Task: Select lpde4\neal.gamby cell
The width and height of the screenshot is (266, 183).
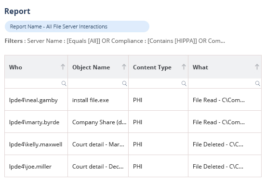Action: (x=36, y=100)
